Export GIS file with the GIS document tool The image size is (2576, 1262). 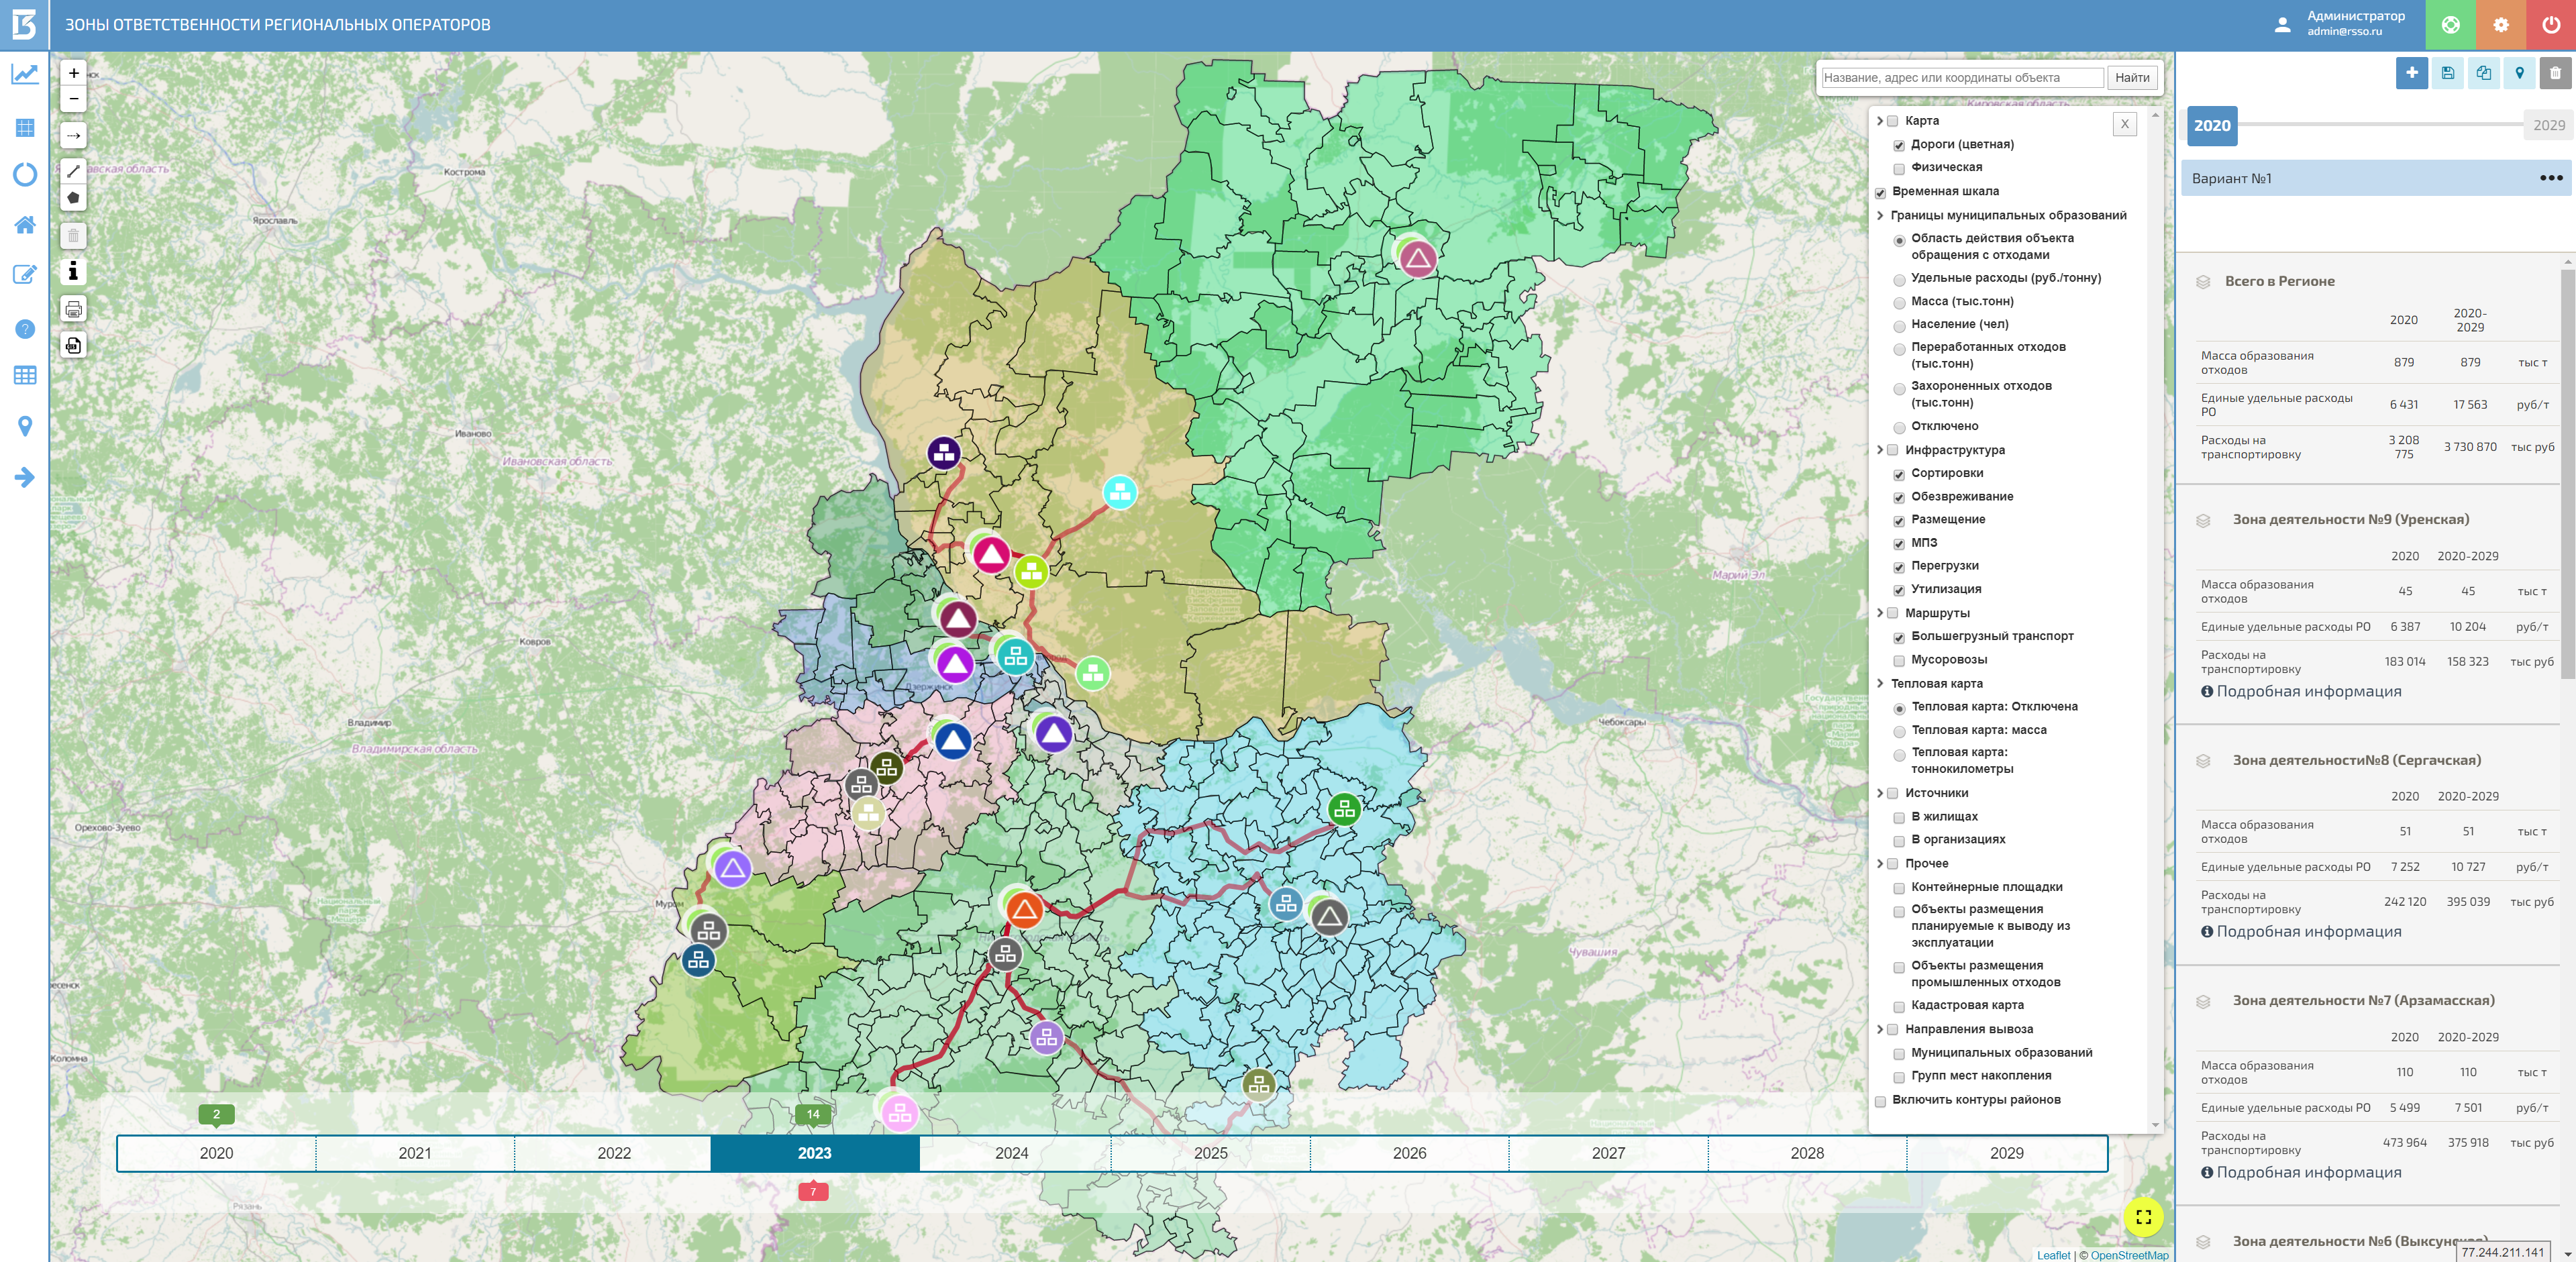click(x=73, y=345)
